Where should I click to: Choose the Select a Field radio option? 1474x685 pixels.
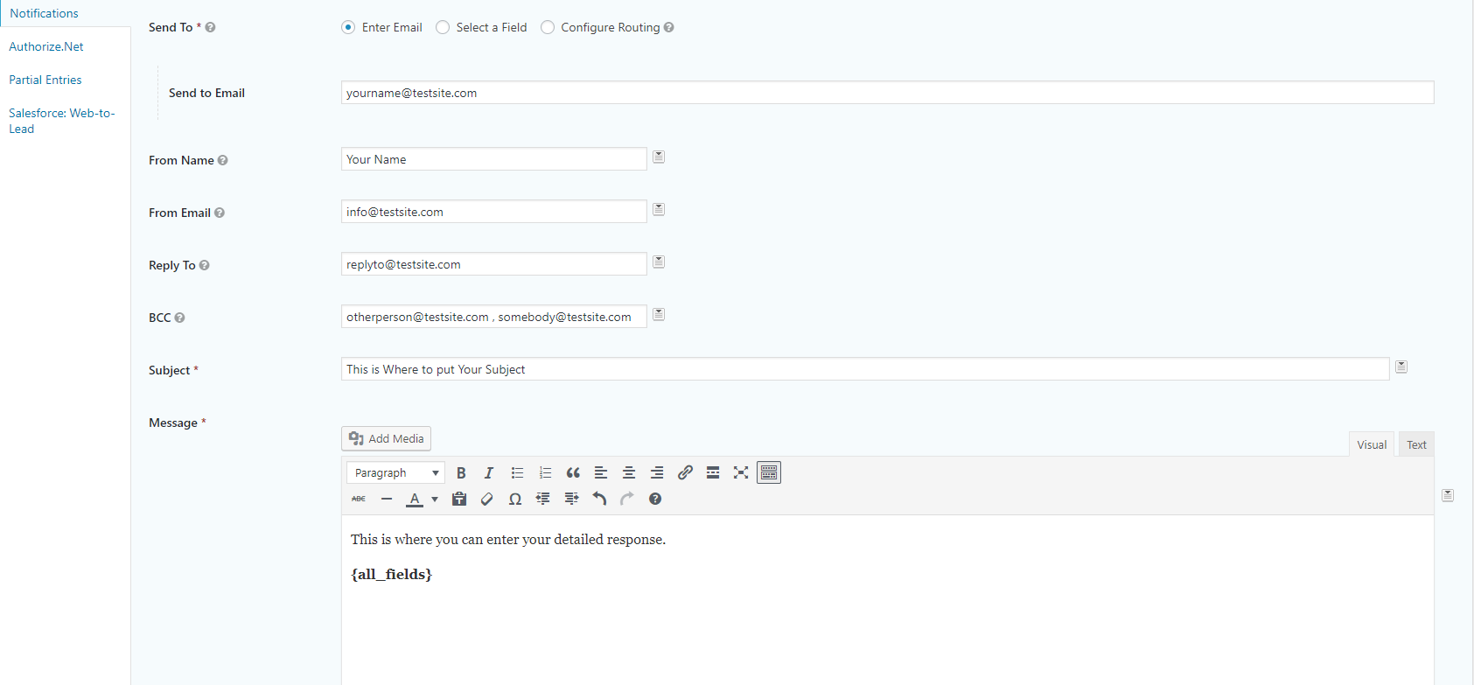click(443, 28)
